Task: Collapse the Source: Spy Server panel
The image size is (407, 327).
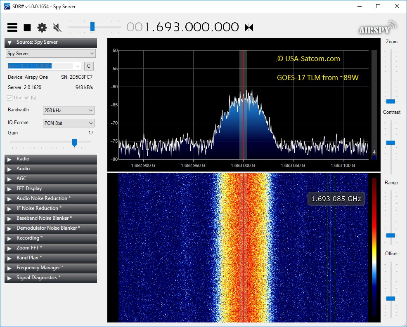Action: pyautogui.click(x=50, y=42)
